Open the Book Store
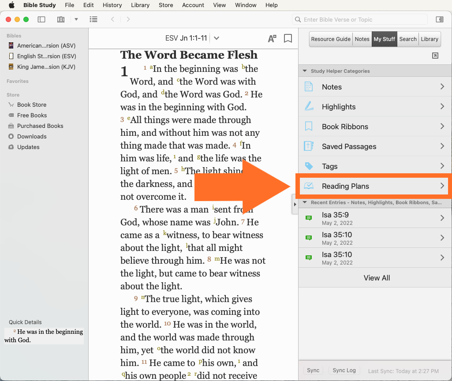The height and width of the screenshot is (381, 452). pos(32,105)
